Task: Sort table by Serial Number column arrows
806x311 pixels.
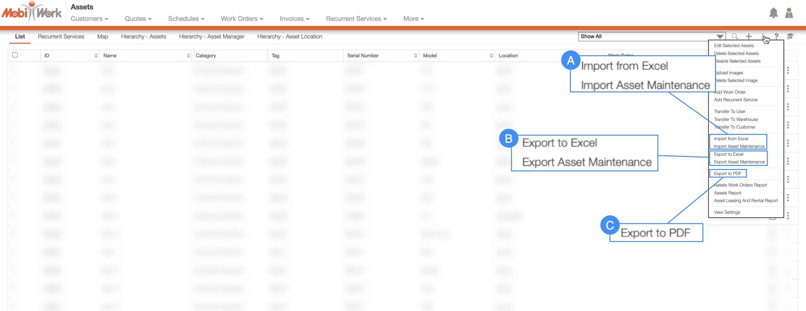Action: [415, 56]
